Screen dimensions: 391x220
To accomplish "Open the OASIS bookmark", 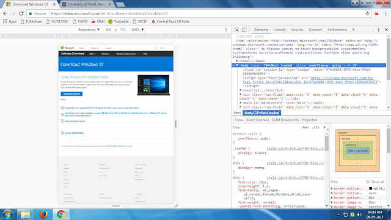I will (x=80, y=21).
